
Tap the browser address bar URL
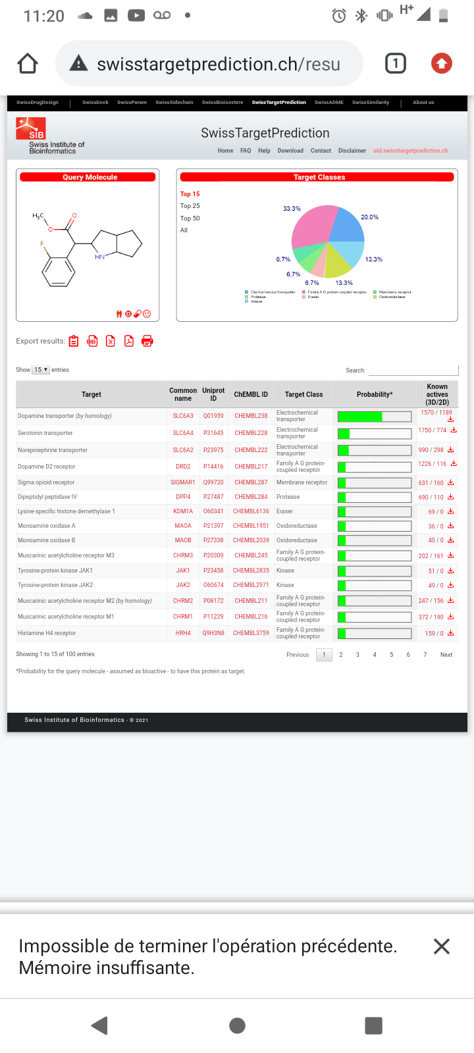click(219, 64)
